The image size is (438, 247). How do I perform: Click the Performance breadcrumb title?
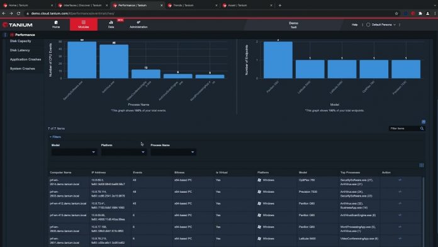point(25,35)
